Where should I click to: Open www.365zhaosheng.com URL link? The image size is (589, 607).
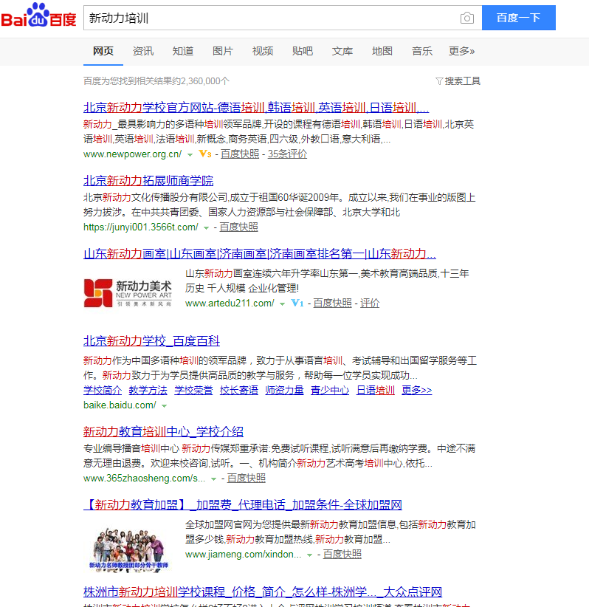point(145,479)
